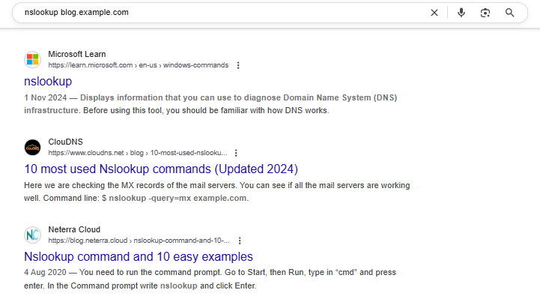The image size is (540, 308).
Task: Open "Nslookup command and 10 easy examples"
Action: [x=139, y=256]
